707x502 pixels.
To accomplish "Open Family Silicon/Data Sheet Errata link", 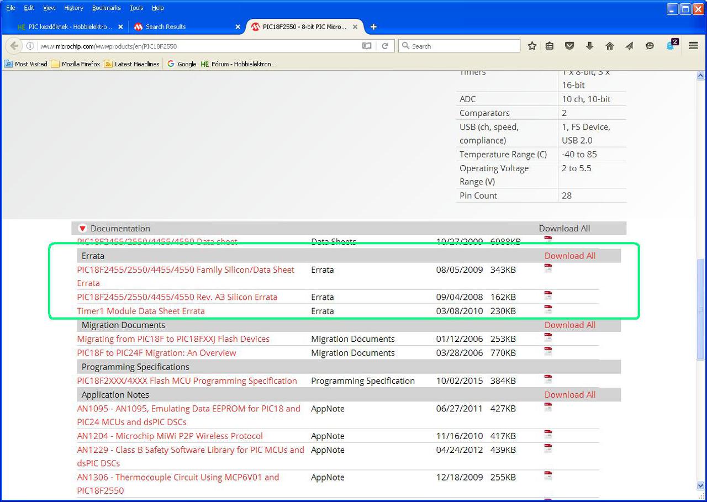I will (186, 276).
